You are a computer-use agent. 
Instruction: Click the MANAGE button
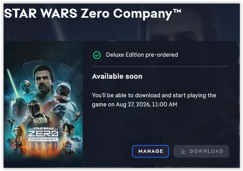click(150, 151)
